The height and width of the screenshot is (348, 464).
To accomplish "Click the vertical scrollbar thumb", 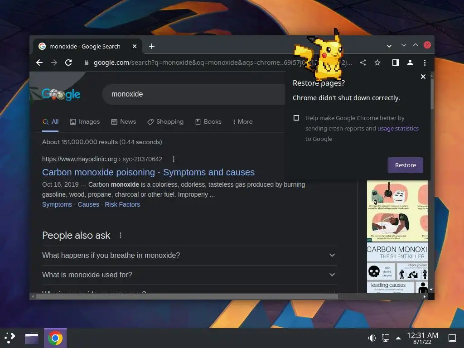I will click(432, 93).
